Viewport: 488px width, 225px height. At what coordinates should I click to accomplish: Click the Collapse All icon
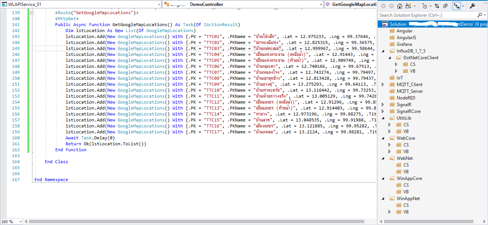445,6
